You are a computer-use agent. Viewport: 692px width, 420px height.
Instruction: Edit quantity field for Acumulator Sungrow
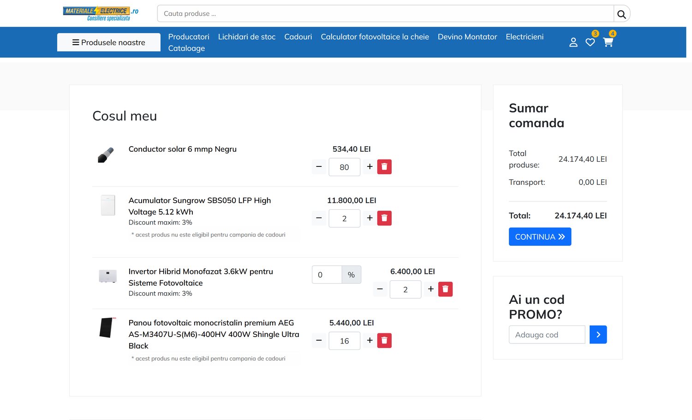[345, 219]
